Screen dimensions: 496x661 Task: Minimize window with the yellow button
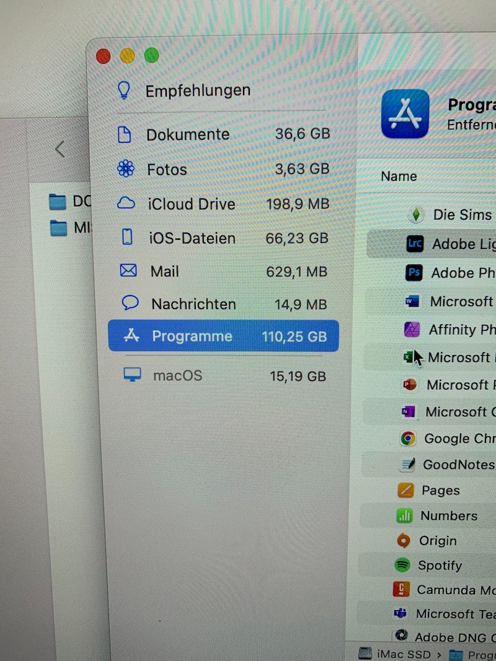(127, 56)
